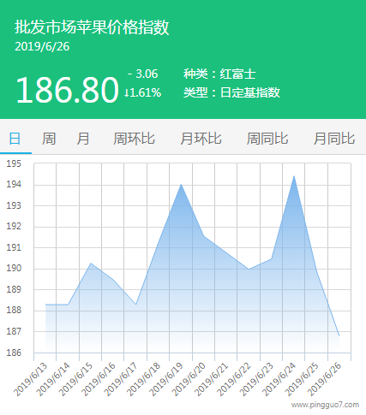366x415 pixels.
Task: Click the chart peak at 2019/6/19
Action: pos(181,185)
